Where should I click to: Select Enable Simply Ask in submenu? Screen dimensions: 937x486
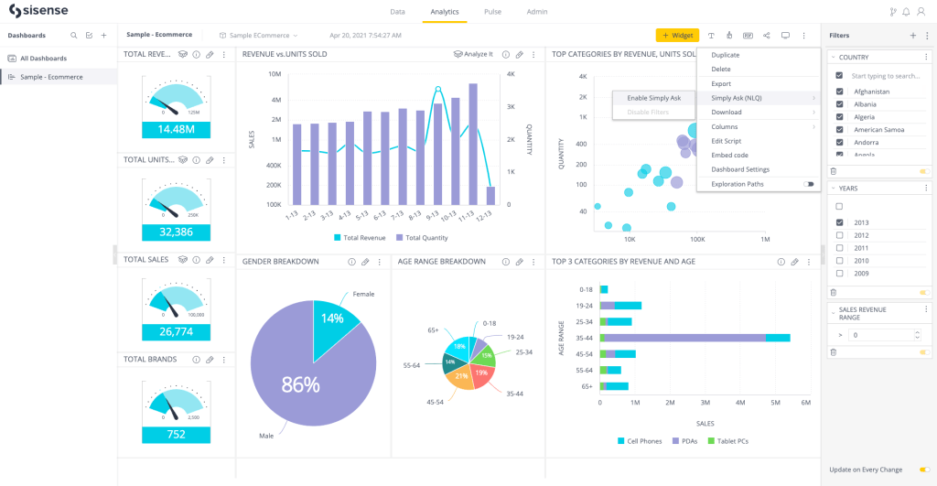coord(653,98)
